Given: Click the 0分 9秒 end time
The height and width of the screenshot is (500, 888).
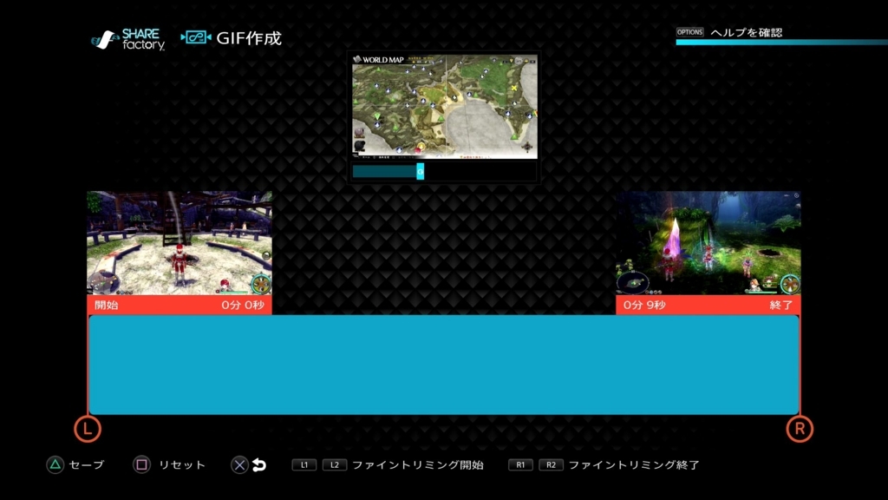Looking at the screenshot, I should pyautogui.click(x=644, y=305).
